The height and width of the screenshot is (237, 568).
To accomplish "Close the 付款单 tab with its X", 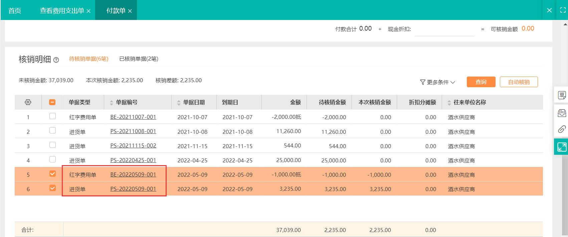I will pyautogui.click(x=130, y=11).
